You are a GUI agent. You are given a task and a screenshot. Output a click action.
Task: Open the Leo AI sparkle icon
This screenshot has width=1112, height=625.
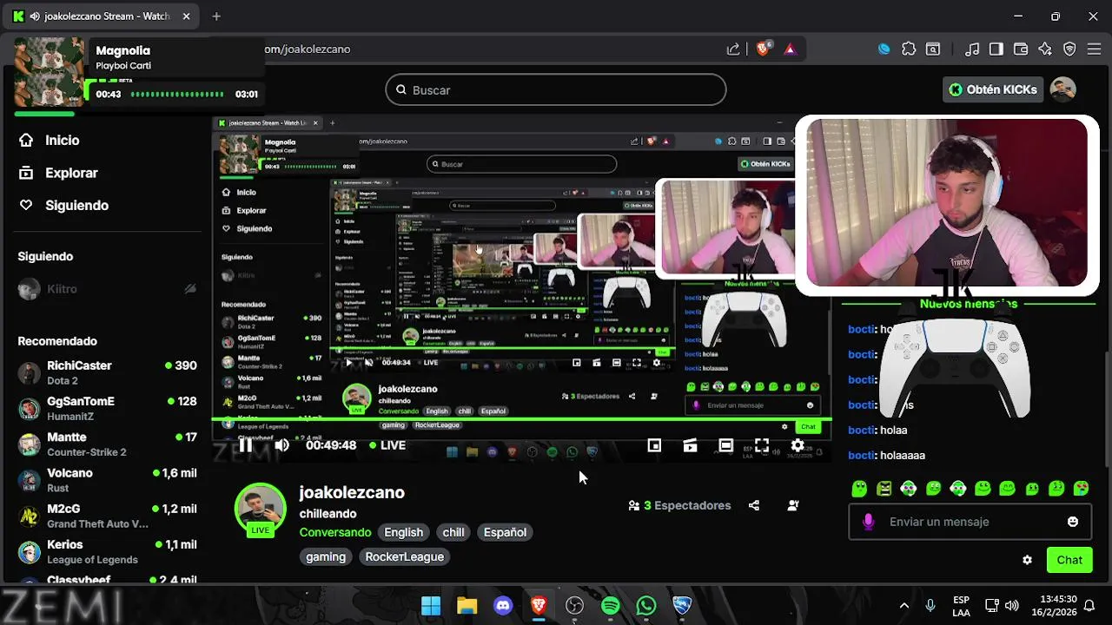(1045, 49)
